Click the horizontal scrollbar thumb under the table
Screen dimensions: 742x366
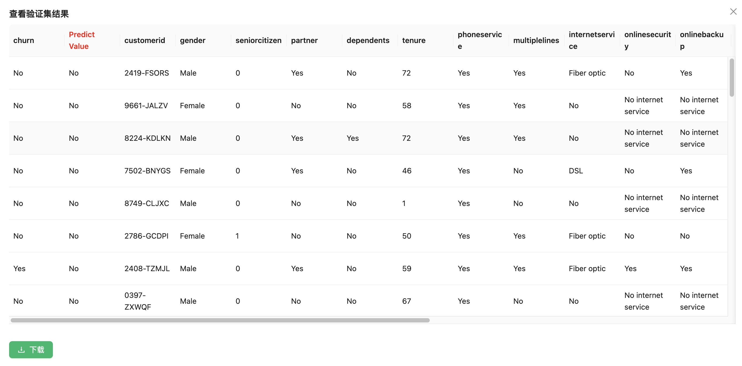click(x=220, y=320)
